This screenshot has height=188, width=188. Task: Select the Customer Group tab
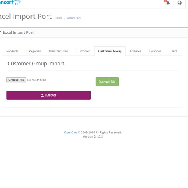tap(110, 51)
